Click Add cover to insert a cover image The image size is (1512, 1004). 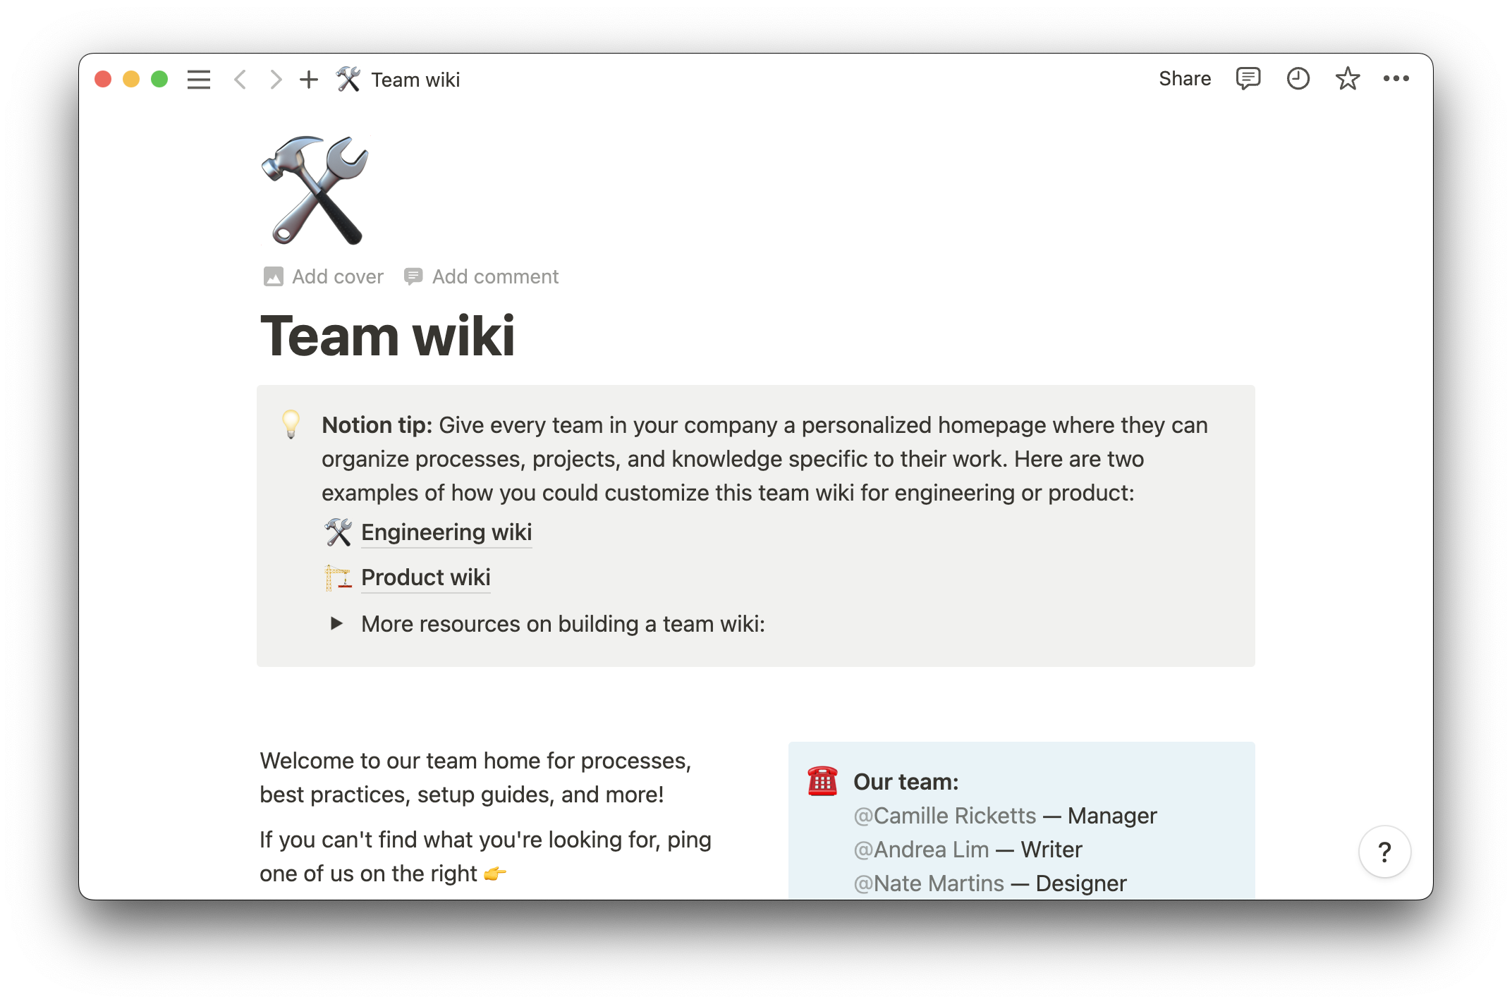point(323,277)
